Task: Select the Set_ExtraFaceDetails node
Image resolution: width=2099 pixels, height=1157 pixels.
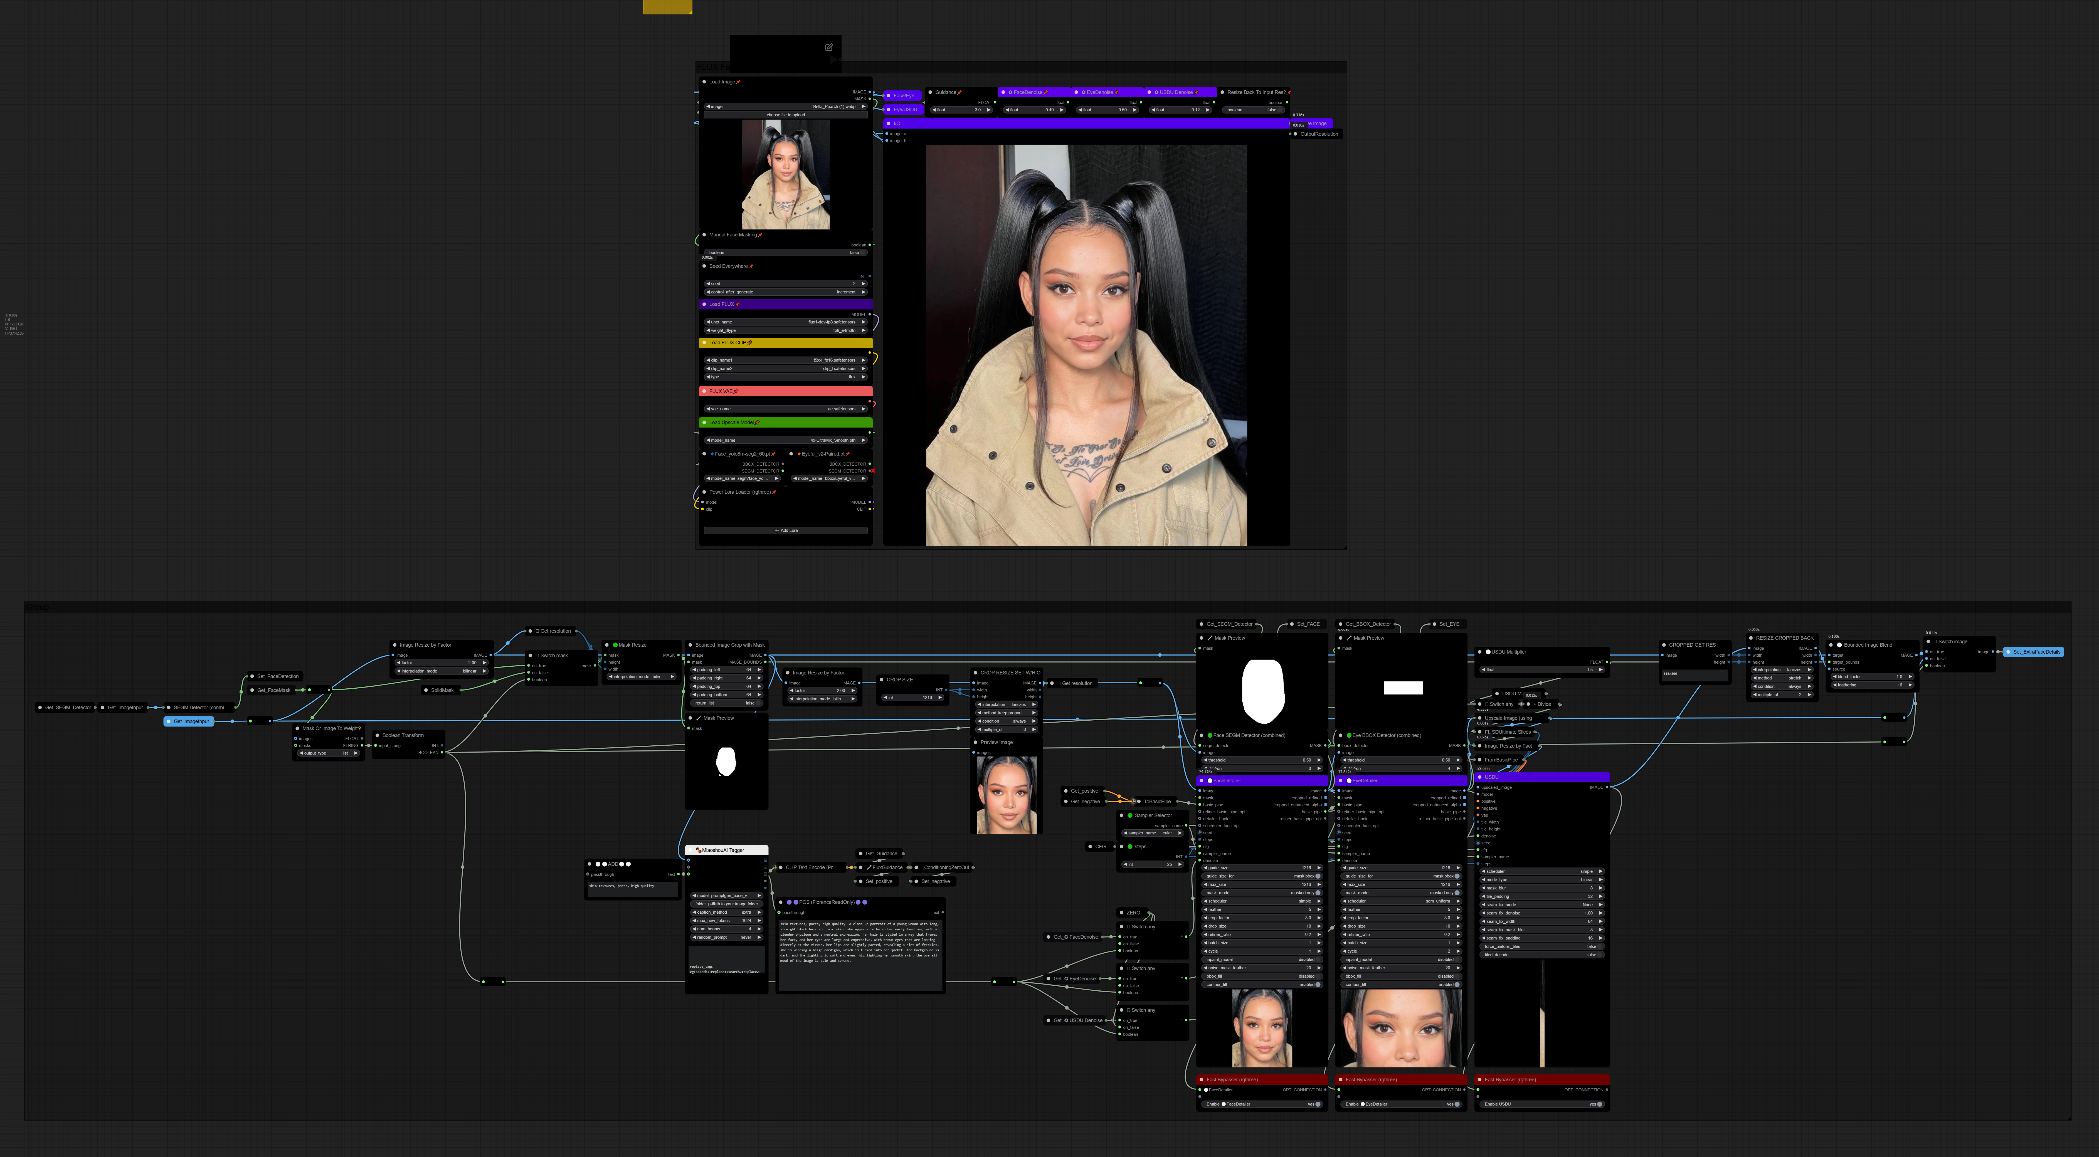Action: (x=2034, y=652)
